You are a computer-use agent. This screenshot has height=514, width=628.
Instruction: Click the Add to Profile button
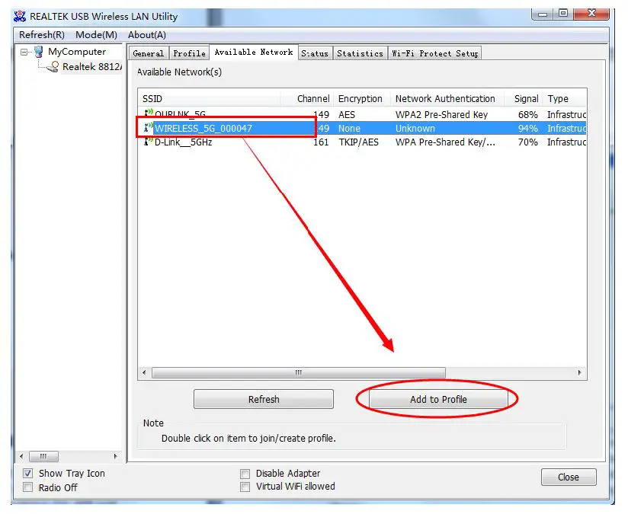click(438, 399)
